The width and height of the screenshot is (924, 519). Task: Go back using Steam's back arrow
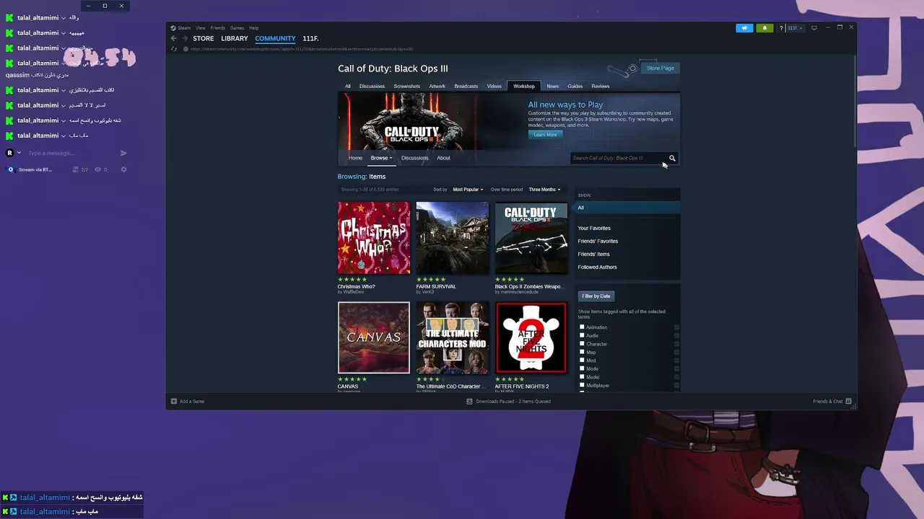click(173, 38)
